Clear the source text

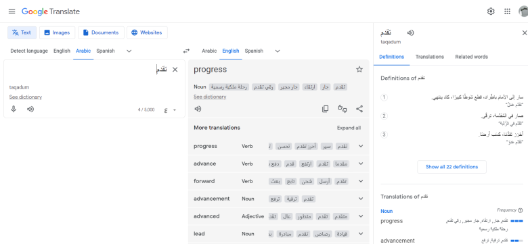click(x=175, y=70)
